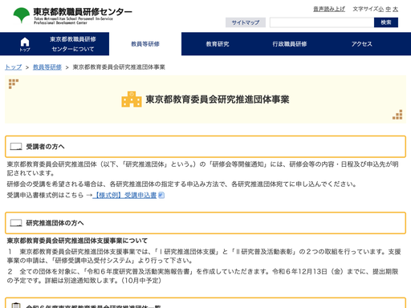Click the 教員等研修 breadcrumb link

point(47,67)
